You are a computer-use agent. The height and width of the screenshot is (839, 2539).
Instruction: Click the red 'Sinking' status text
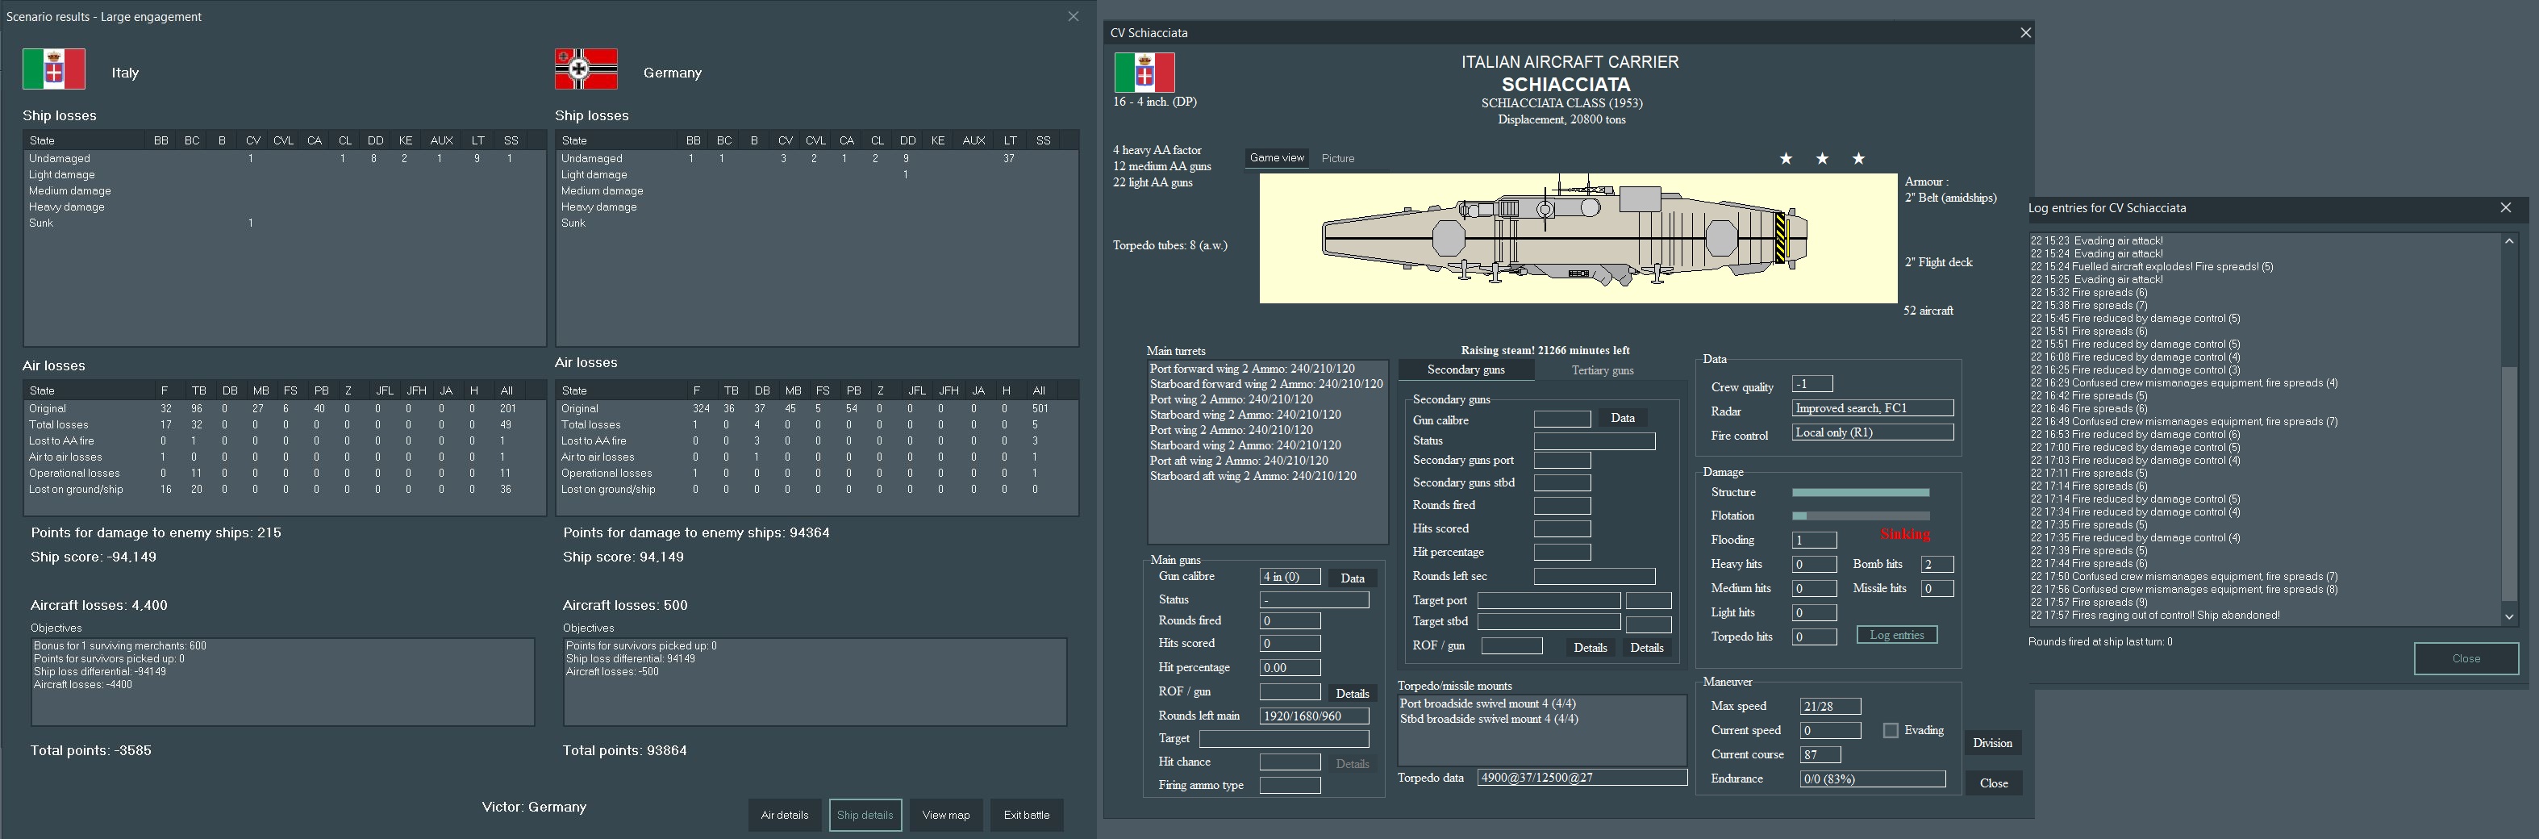[1904, 534]
